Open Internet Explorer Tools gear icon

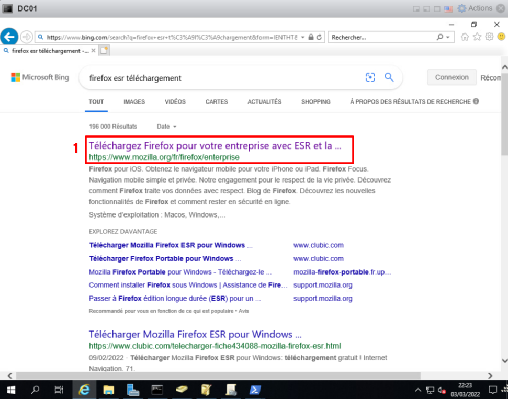pyautogui.click(x=489, y=37)
